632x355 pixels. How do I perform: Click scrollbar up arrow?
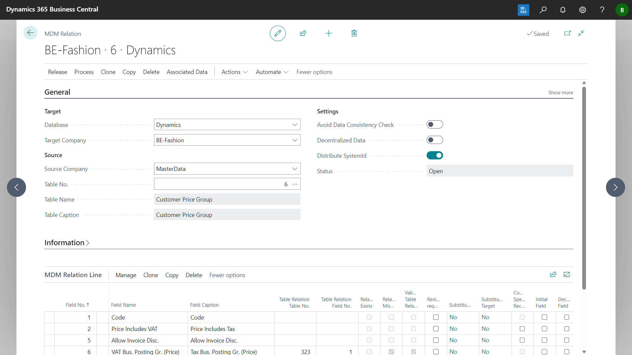pyautogui.click(x=584, y=83)
